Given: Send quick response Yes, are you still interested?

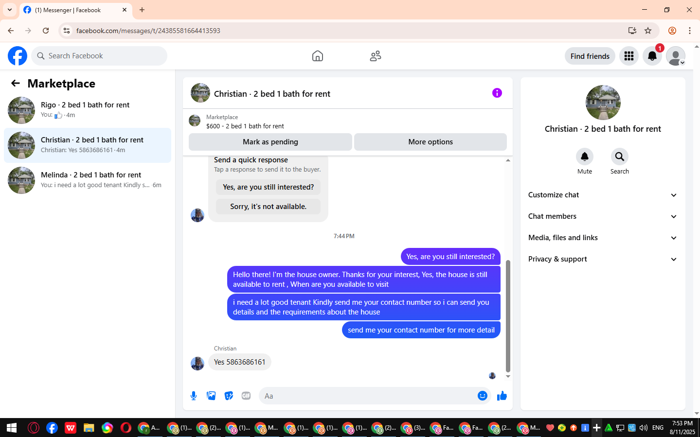Looking at the screenshot, I should point(269,187).
